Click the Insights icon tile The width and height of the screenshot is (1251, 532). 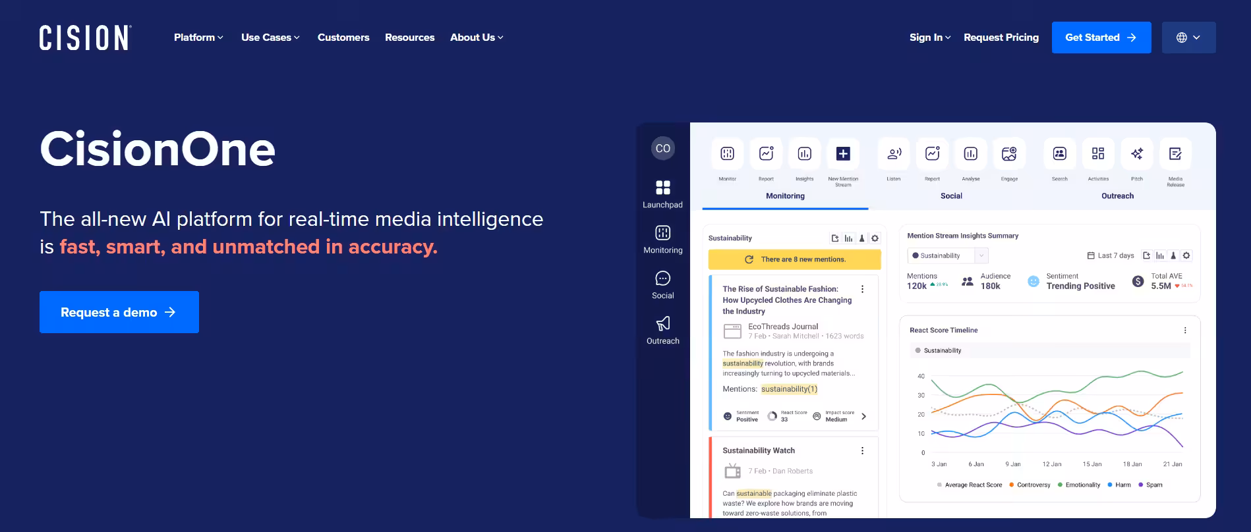click(805, 154)
